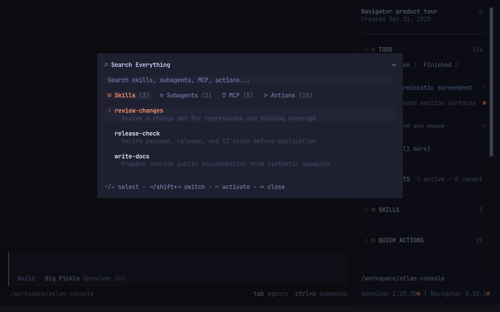Click the orange dot on the section surfaces row

(484, 103)
